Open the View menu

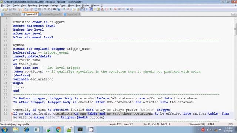(x=23, y=6)
